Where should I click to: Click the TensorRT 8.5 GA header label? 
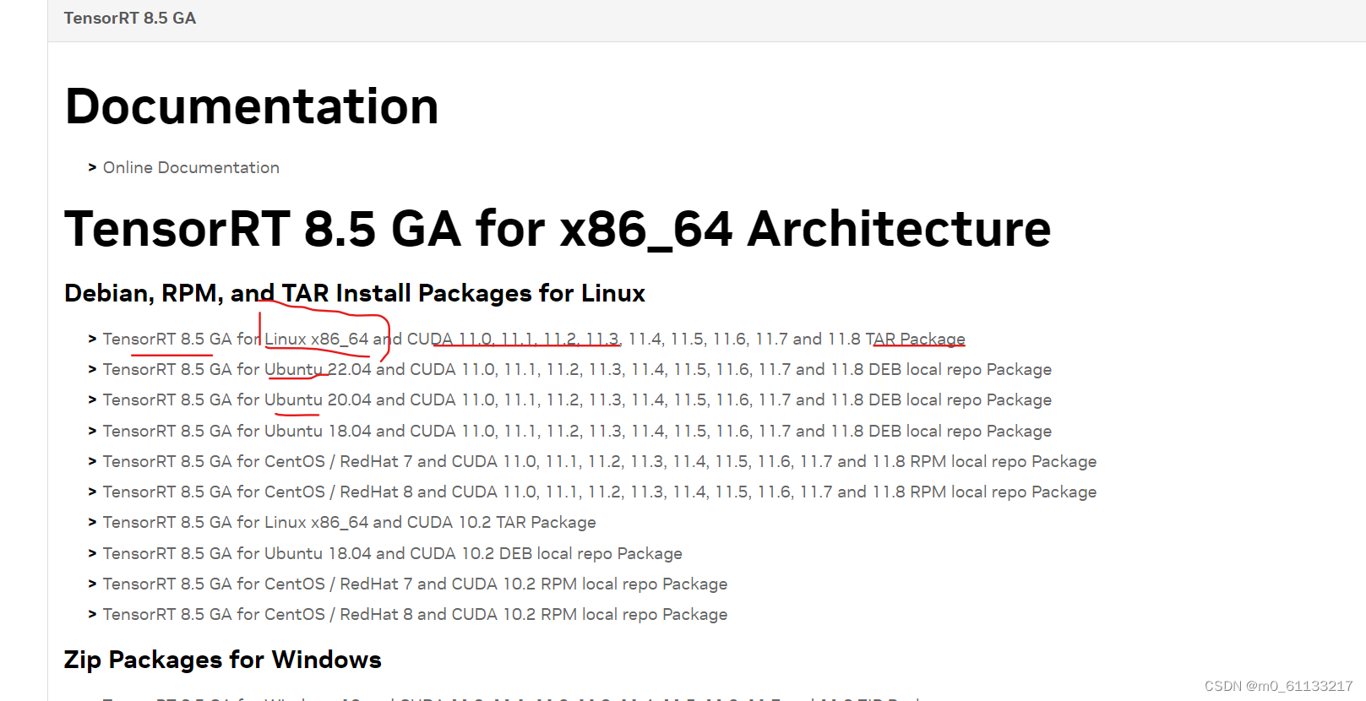130,18
